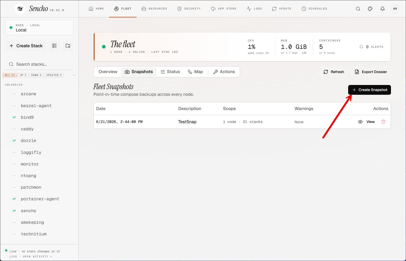Go to the Fleet nav tab

click(x=123, y=9)
